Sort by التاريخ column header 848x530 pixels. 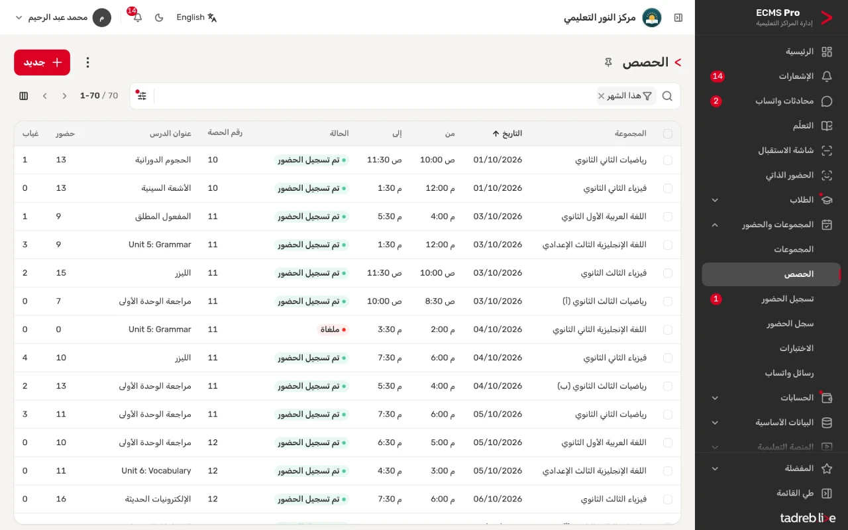tap(507, 134)
